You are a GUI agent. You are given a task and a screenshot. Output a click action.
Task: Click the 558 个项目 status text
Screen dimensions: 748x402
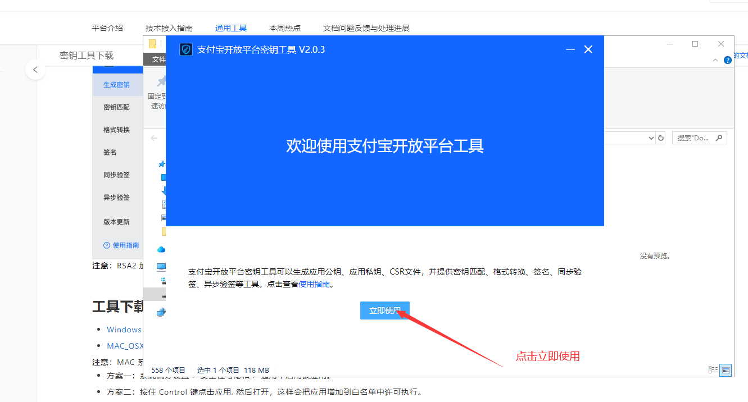click(169, 370)
